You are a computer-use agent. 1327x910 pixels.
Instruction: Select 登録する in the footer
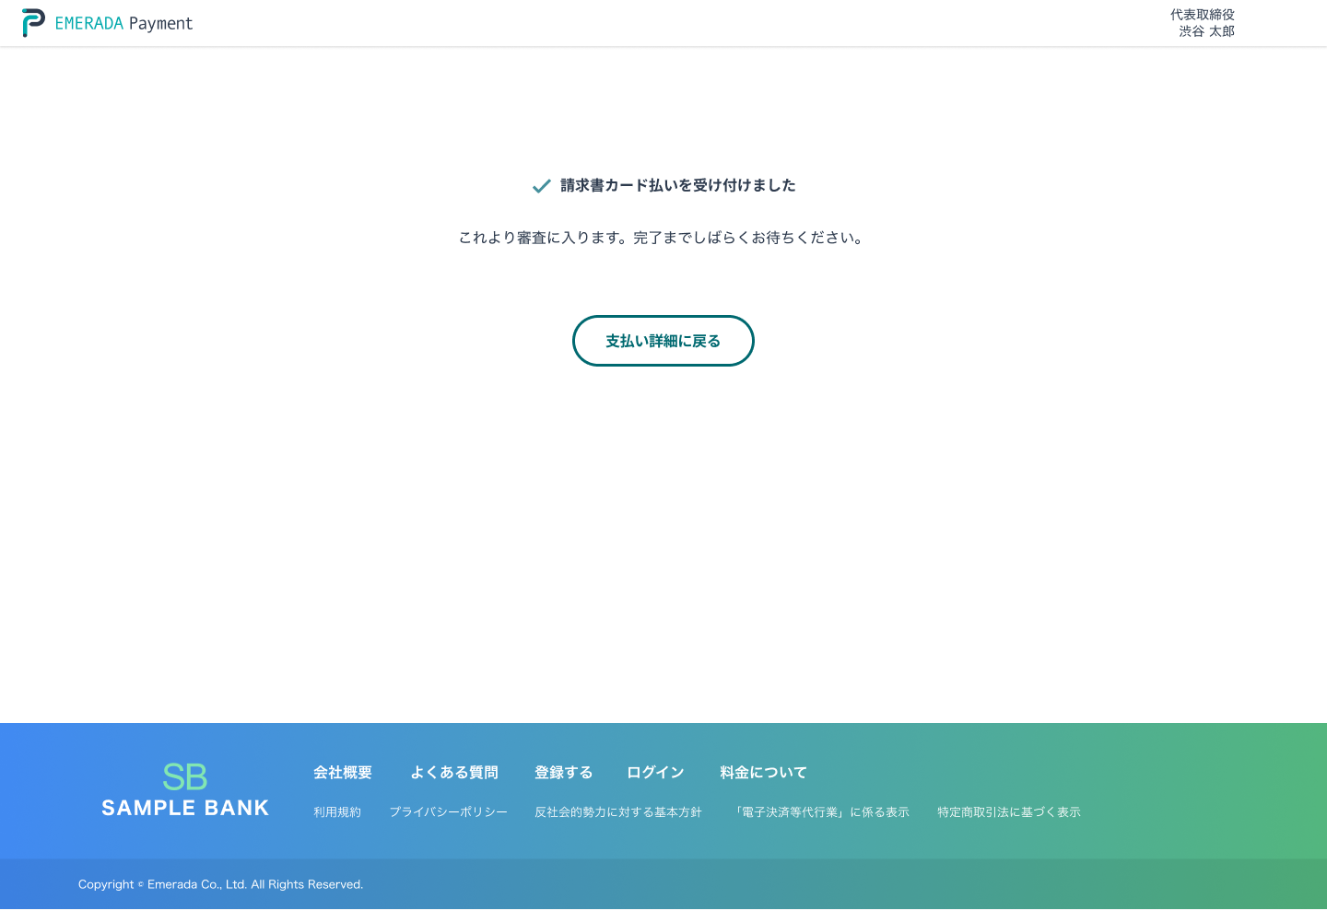563,773
